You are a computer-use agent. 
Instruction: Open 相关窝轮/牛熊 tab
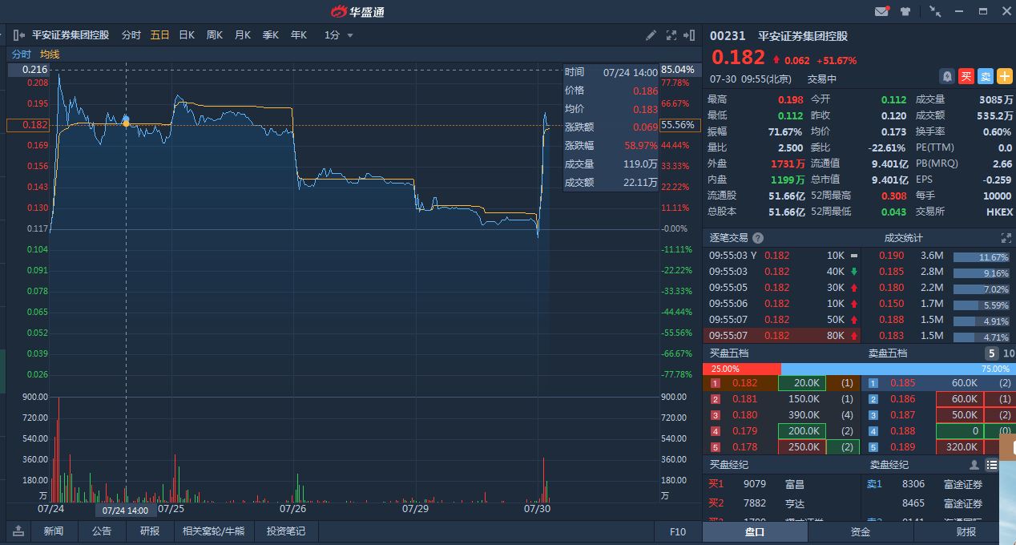[x=213, y=531]
